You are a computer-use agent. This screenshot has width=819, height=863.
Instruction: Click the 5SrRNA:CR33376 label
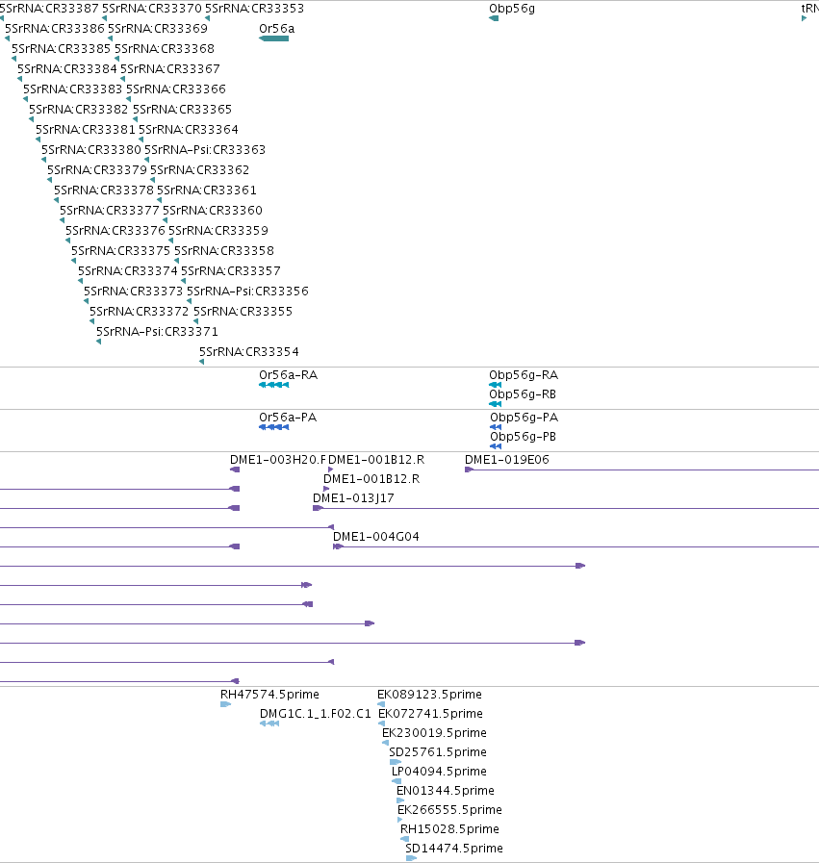pos(115,231)
